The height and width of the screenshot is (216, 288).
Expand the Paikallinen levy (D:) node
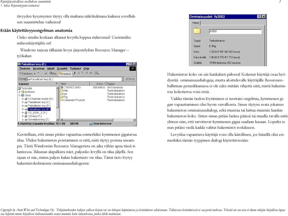22,106
